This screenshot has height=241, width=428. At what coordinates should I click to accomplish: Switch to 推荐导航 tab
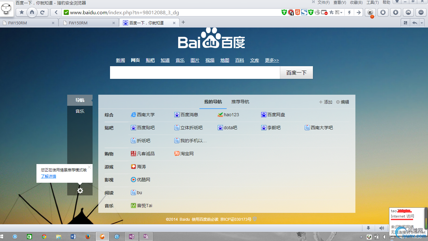click(240, 102)
